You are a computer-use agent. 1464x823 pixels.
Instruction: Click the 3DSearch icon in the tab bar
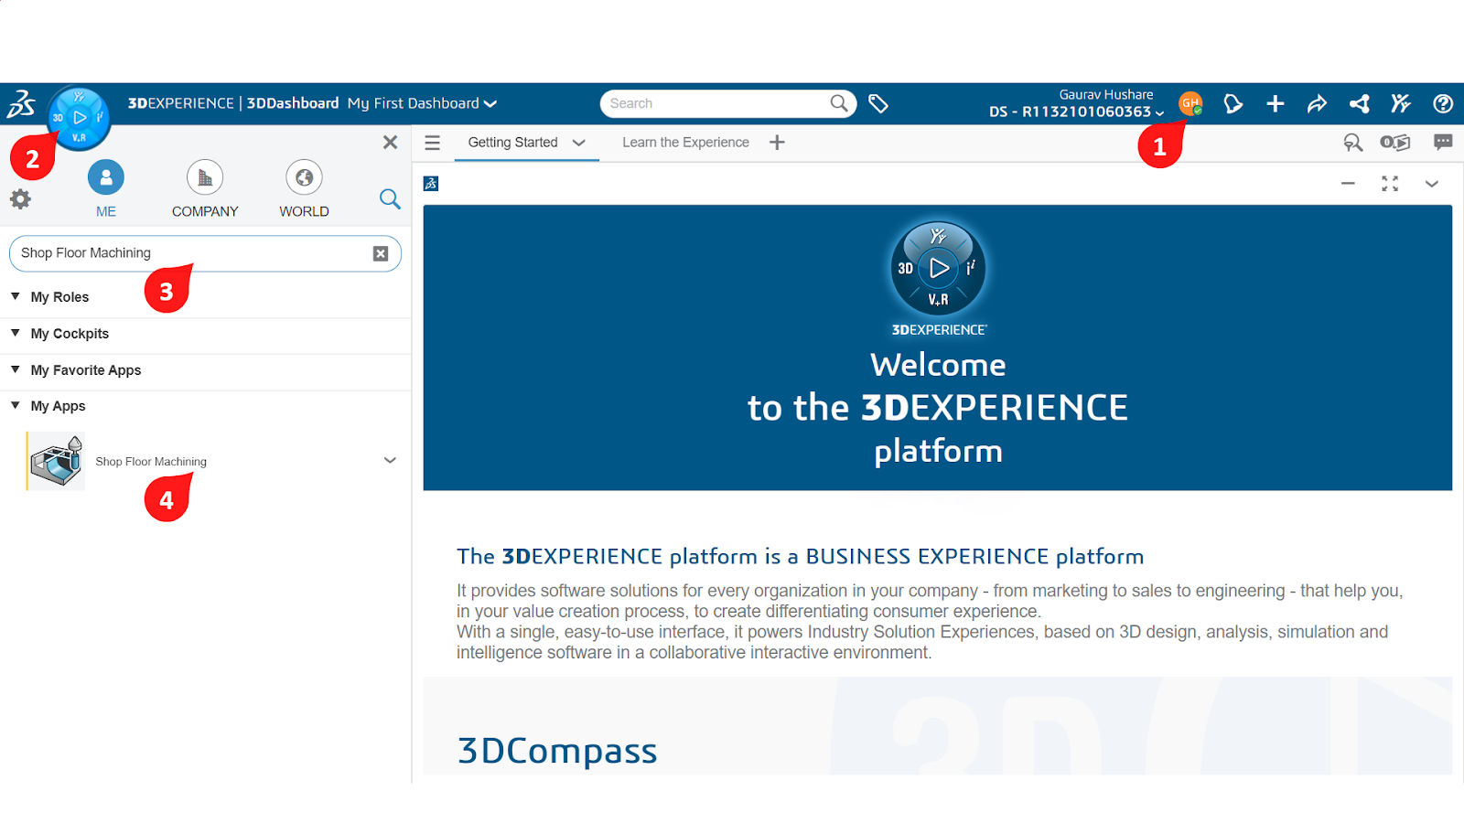tap(1353, 142)
